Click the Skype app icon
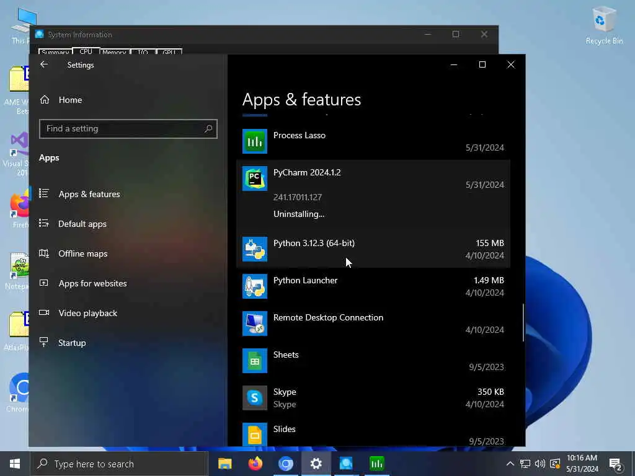 255,398
